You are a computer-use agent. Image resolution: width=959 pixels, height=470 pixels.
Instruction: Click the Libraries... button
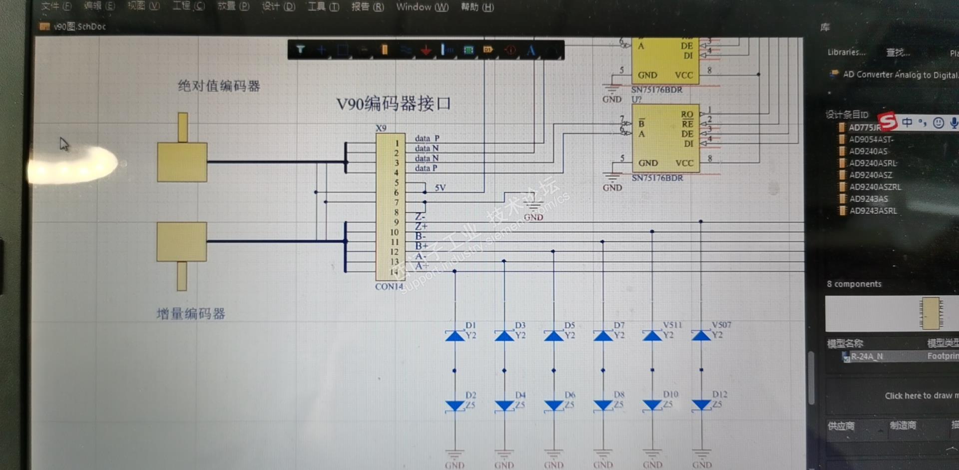coord(846,52)
